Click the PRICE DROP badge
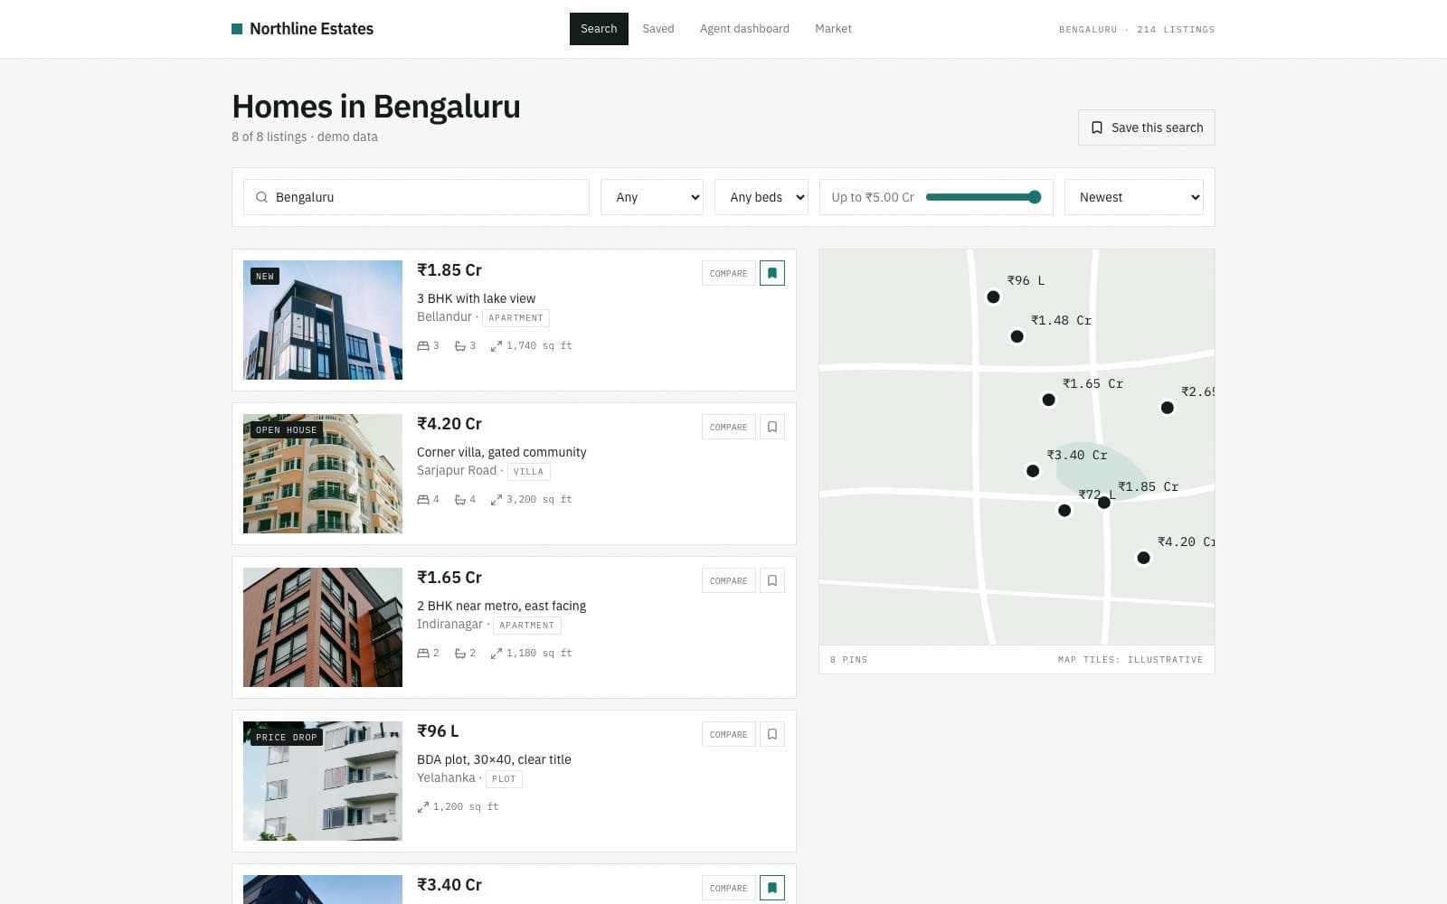The image size is (1447, 904). 287,737
